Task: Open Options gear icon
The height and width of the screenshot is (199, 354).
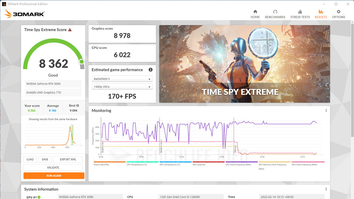Action: point(338,12)
